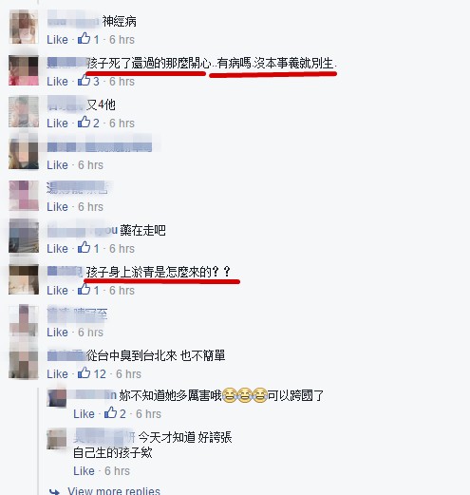The height and width of the screenshot is (495, 470).
Task: Expand View more replies
Action: 114,491
